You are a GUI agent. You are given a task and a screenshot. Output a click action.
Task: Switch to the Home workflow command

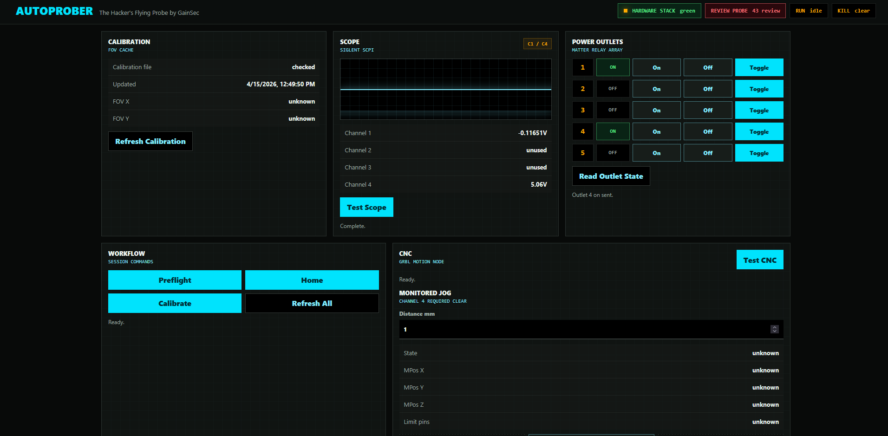312,280
